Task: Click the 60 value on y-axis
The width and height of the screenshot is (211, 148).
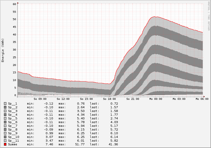Action: click(x=14, y=4)
